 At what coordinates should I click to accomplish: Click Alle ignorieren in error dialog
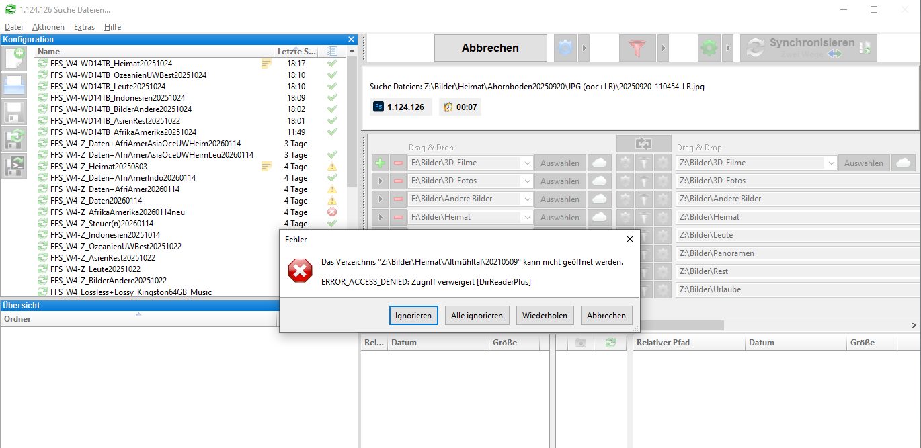point(477,315)
